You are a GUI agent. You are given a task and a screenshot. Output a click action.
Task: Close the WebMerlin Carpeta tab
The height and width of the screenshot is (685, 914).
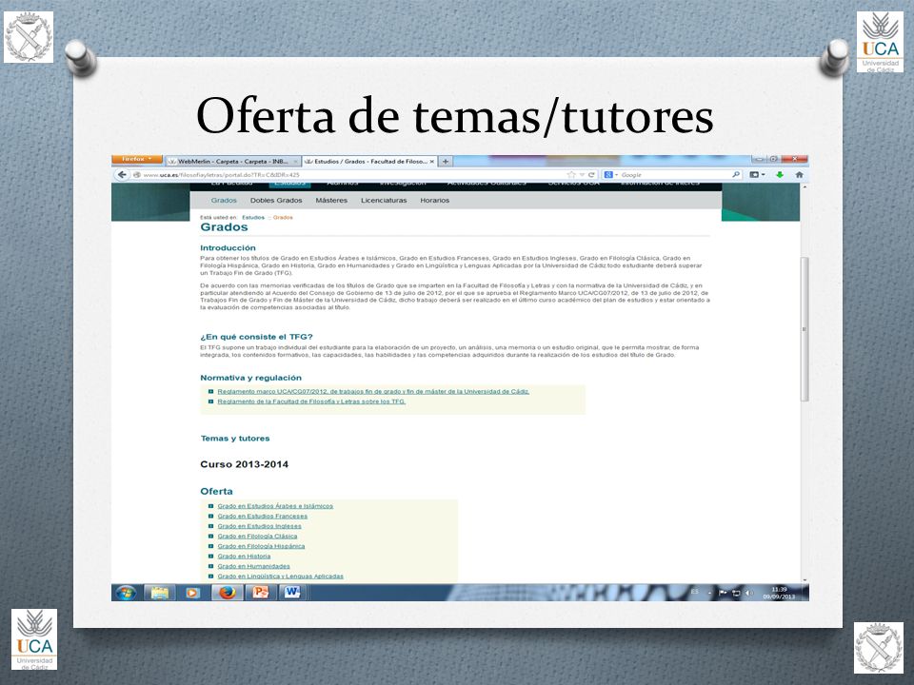(x=295, y=162)
